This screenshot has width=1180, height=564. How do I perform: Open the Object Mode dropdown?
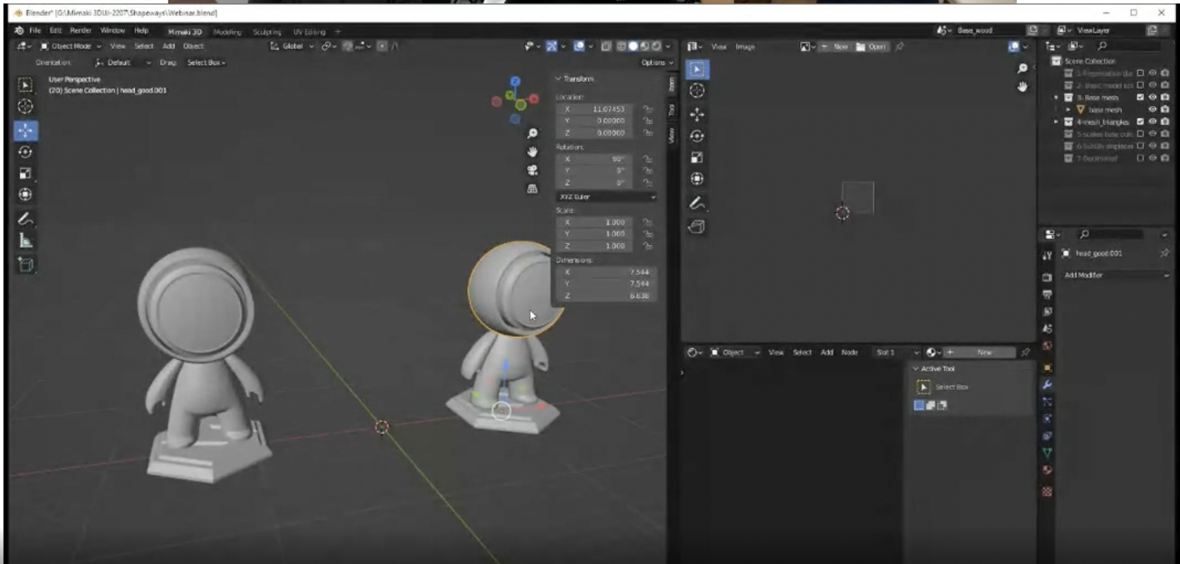coord(71,46)
